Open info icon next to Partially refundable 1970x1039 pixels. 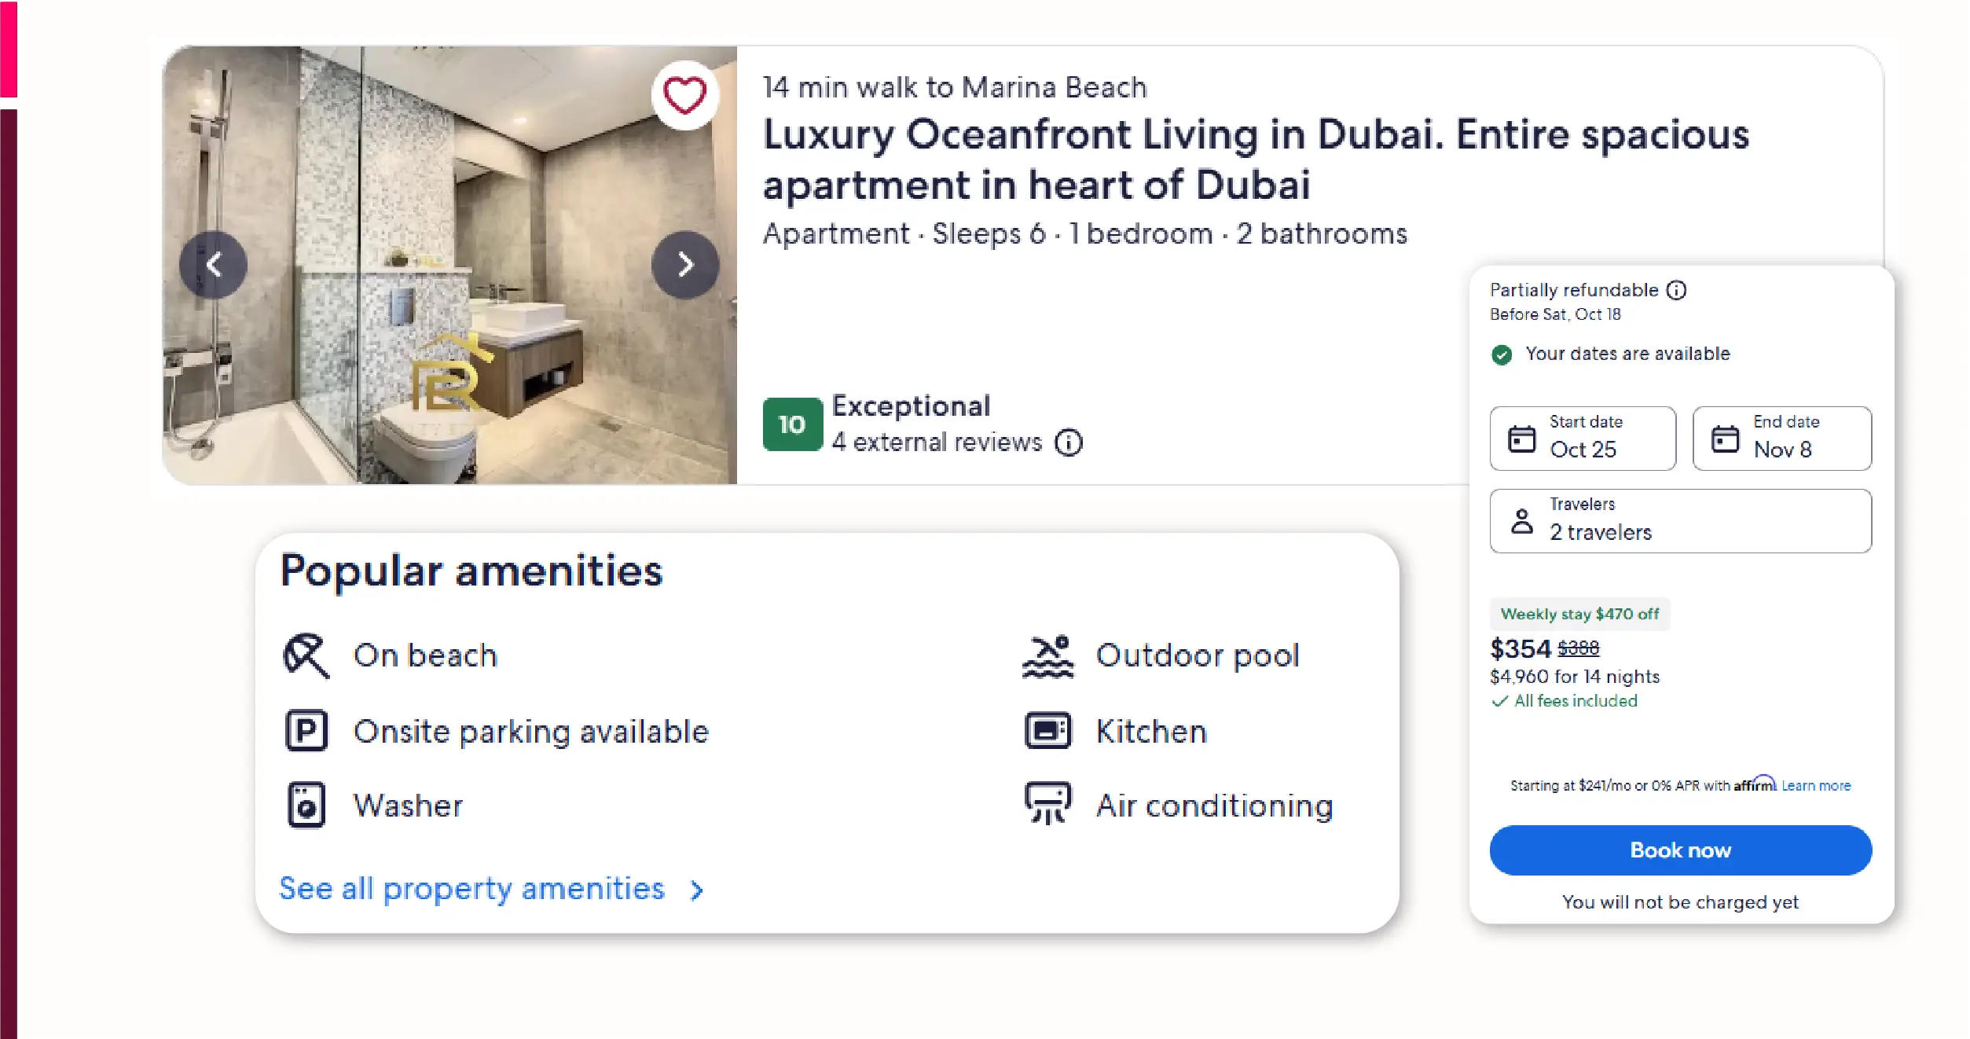pyautogui.click(x=1676, y=290)
